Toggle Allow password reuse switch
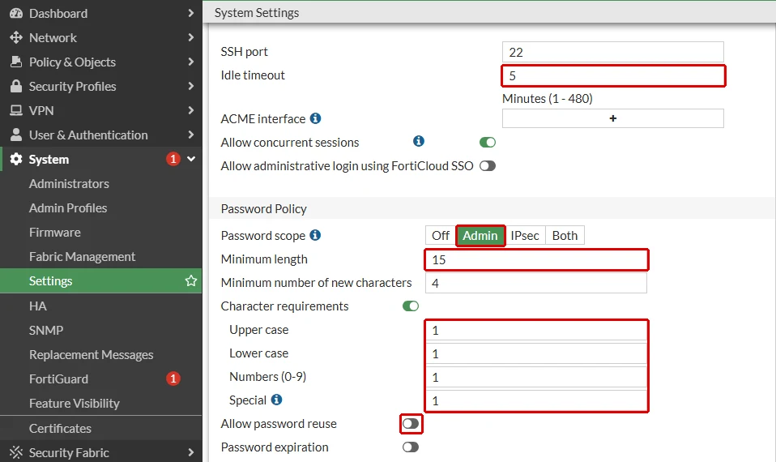Viewport: 776px width, 462px height. 410,424
